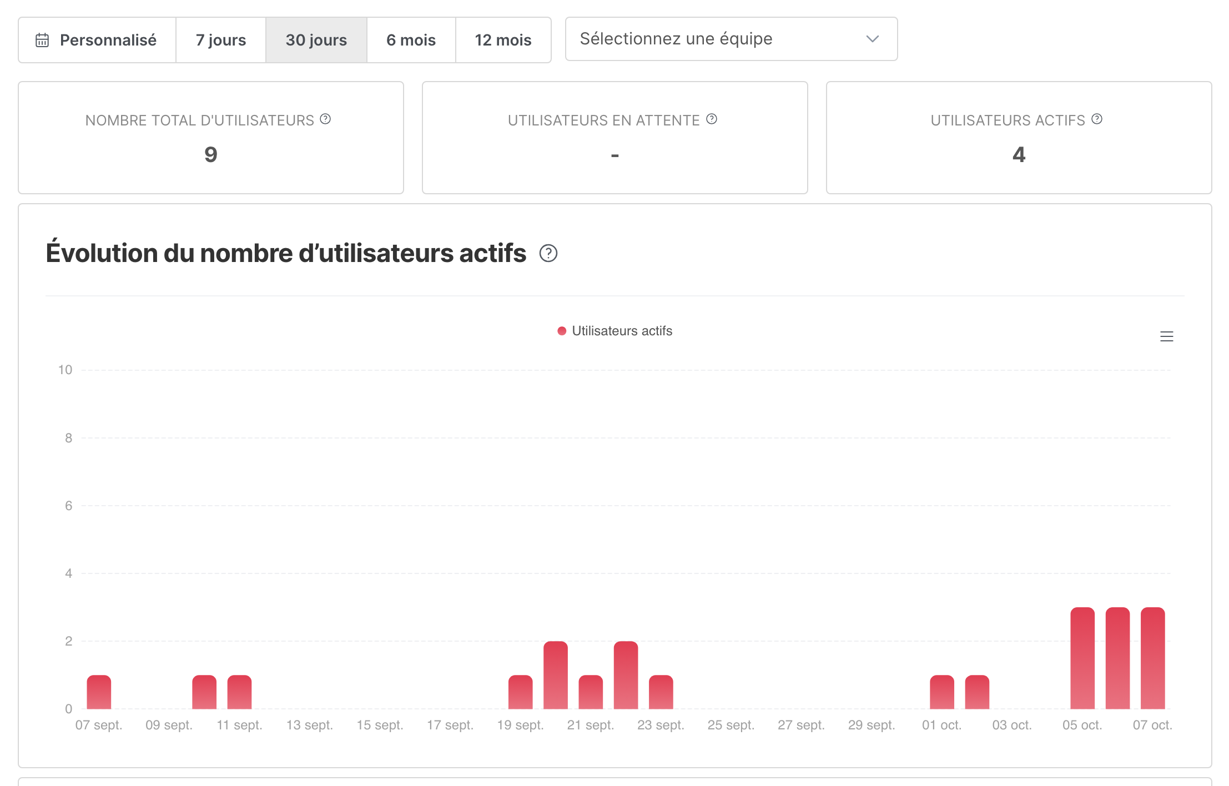Click the 01 oct. bar
1229x786 pixels.
coord(942,692)
